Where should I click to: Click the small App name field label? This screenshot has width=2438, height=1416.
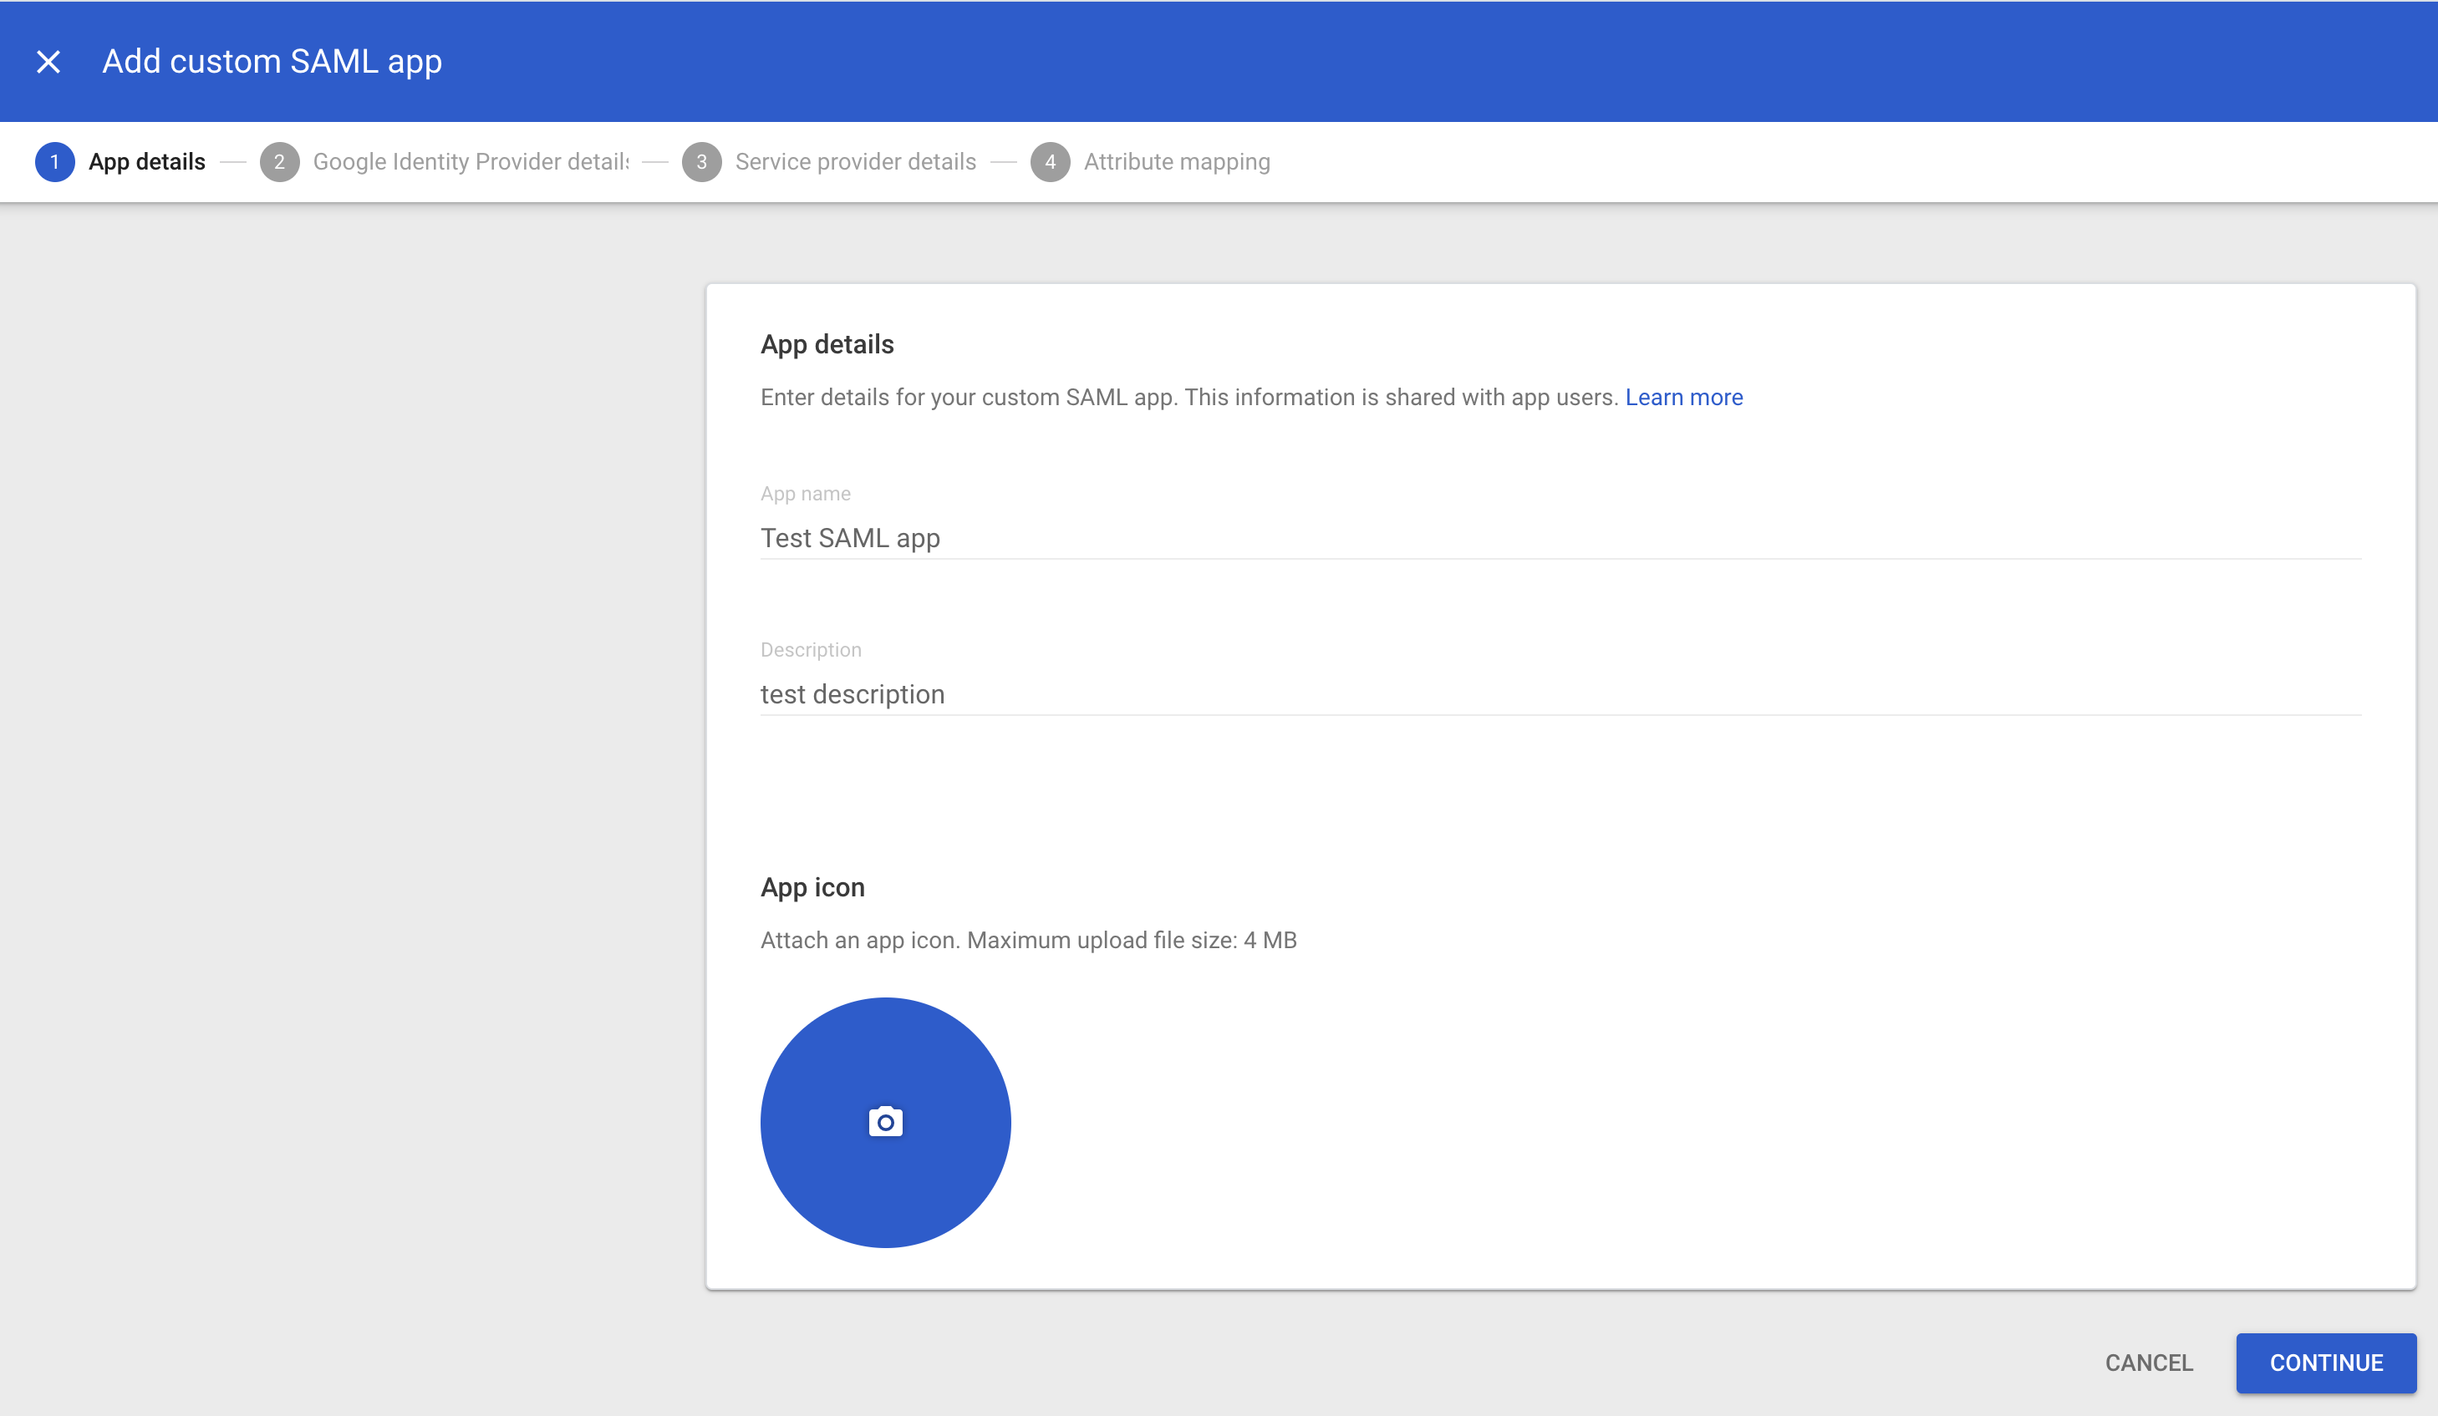pos(805,493)
